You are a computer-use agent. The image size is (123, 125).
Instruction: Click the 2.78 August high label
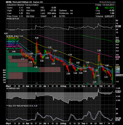[x=70, y=55]
